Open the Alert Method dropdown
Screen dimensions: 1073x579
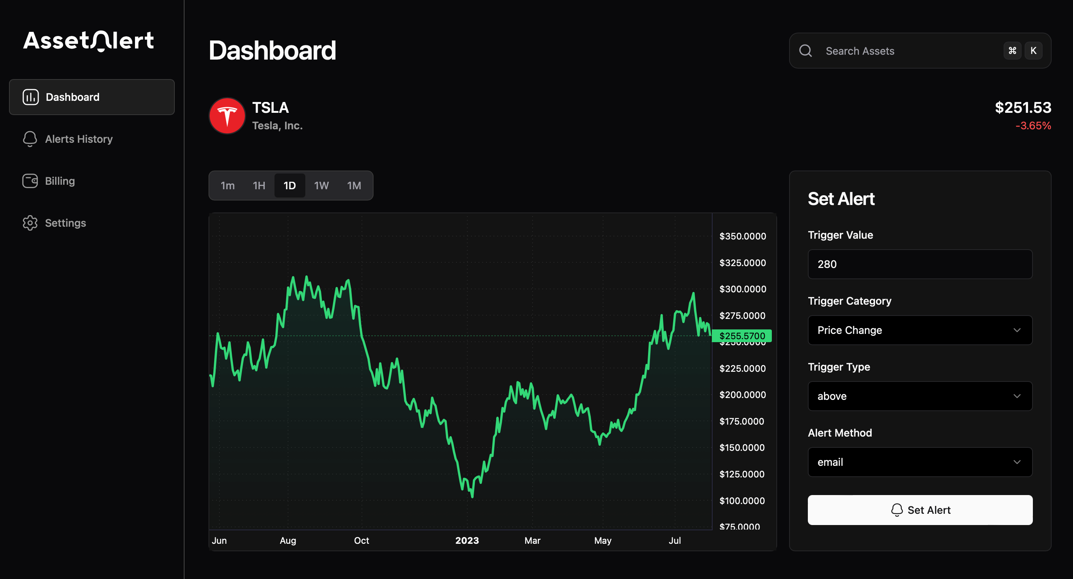(920, 462)
